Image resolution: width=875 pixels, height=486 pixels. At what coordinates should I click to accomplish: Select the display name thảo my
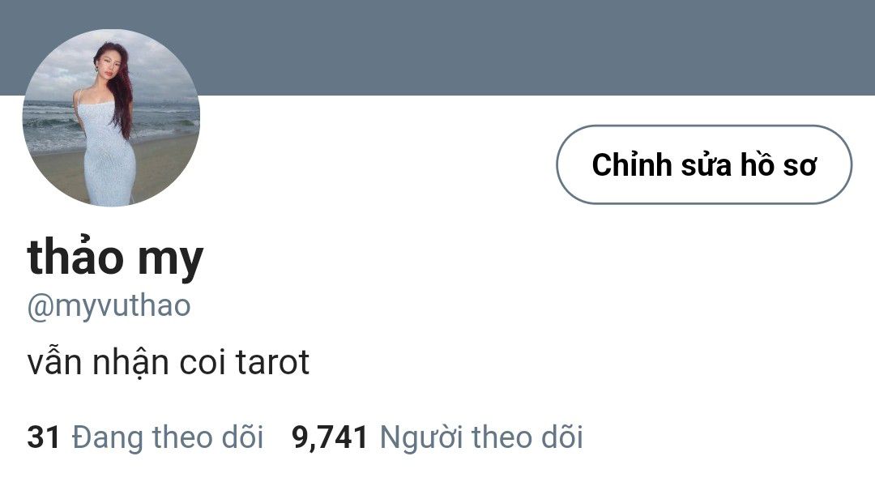click(x=115, y=256)
